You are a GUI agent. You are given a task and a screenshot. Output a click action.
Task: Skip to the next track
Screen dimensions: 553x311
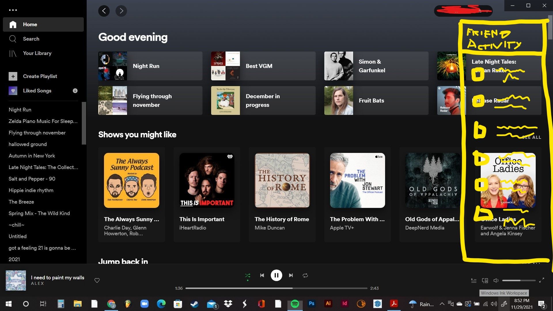tap(291, 276)
